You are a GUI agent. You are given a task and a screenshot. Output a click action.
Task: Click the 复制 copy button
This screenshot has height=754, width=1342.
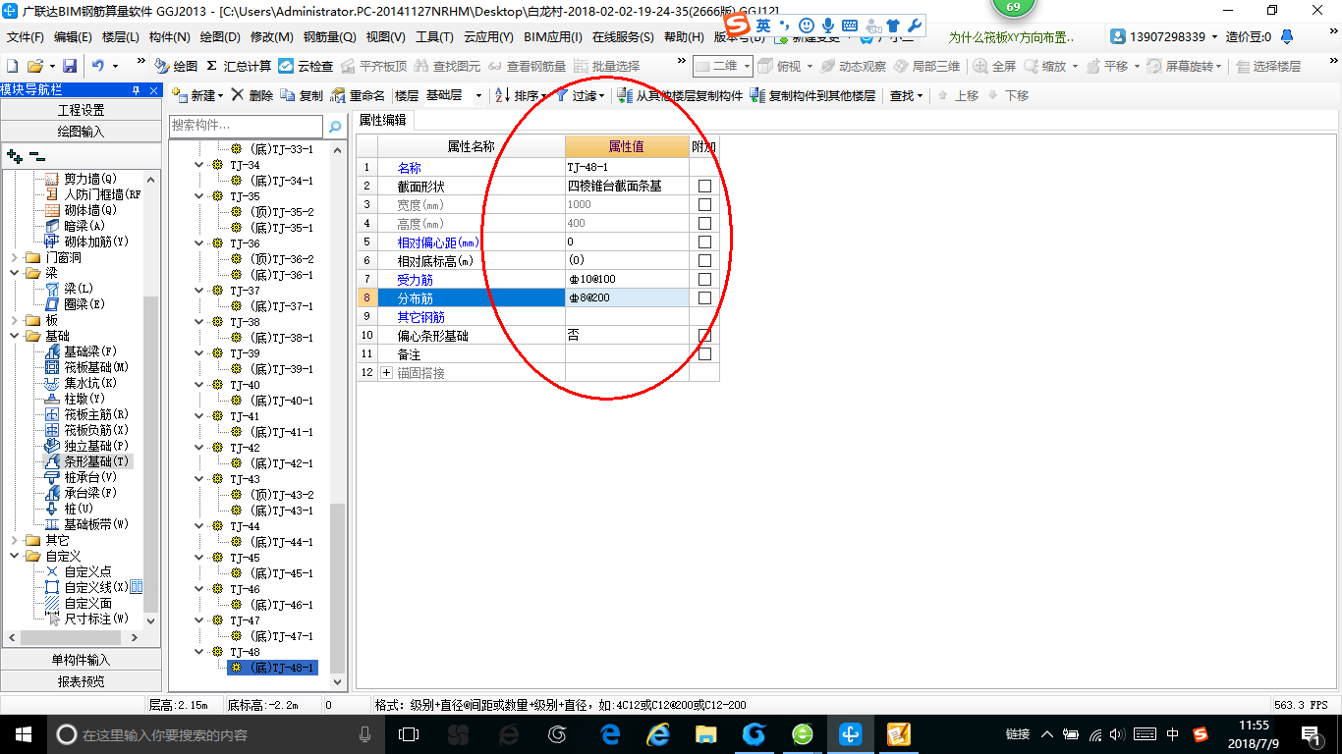point(302,95)
